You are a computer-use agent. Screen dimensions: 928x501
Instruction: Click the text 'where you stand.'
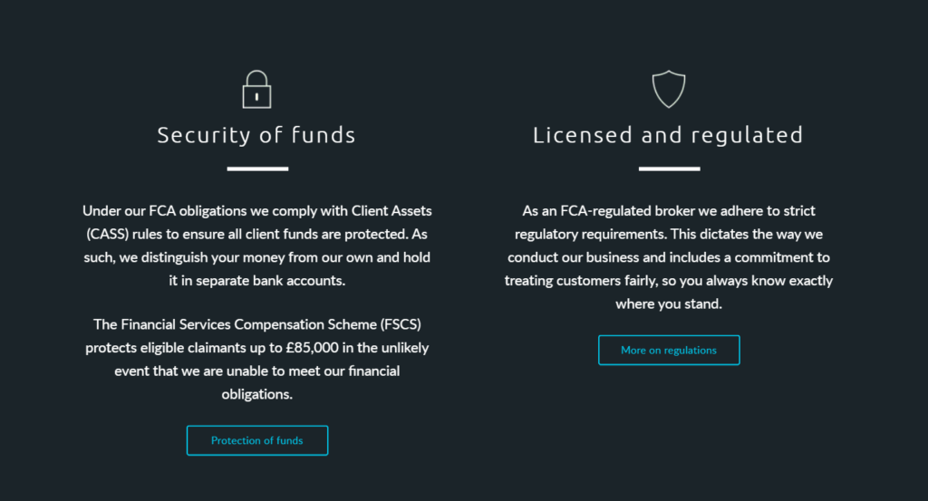pyautogui.click(x=669, y=303)
